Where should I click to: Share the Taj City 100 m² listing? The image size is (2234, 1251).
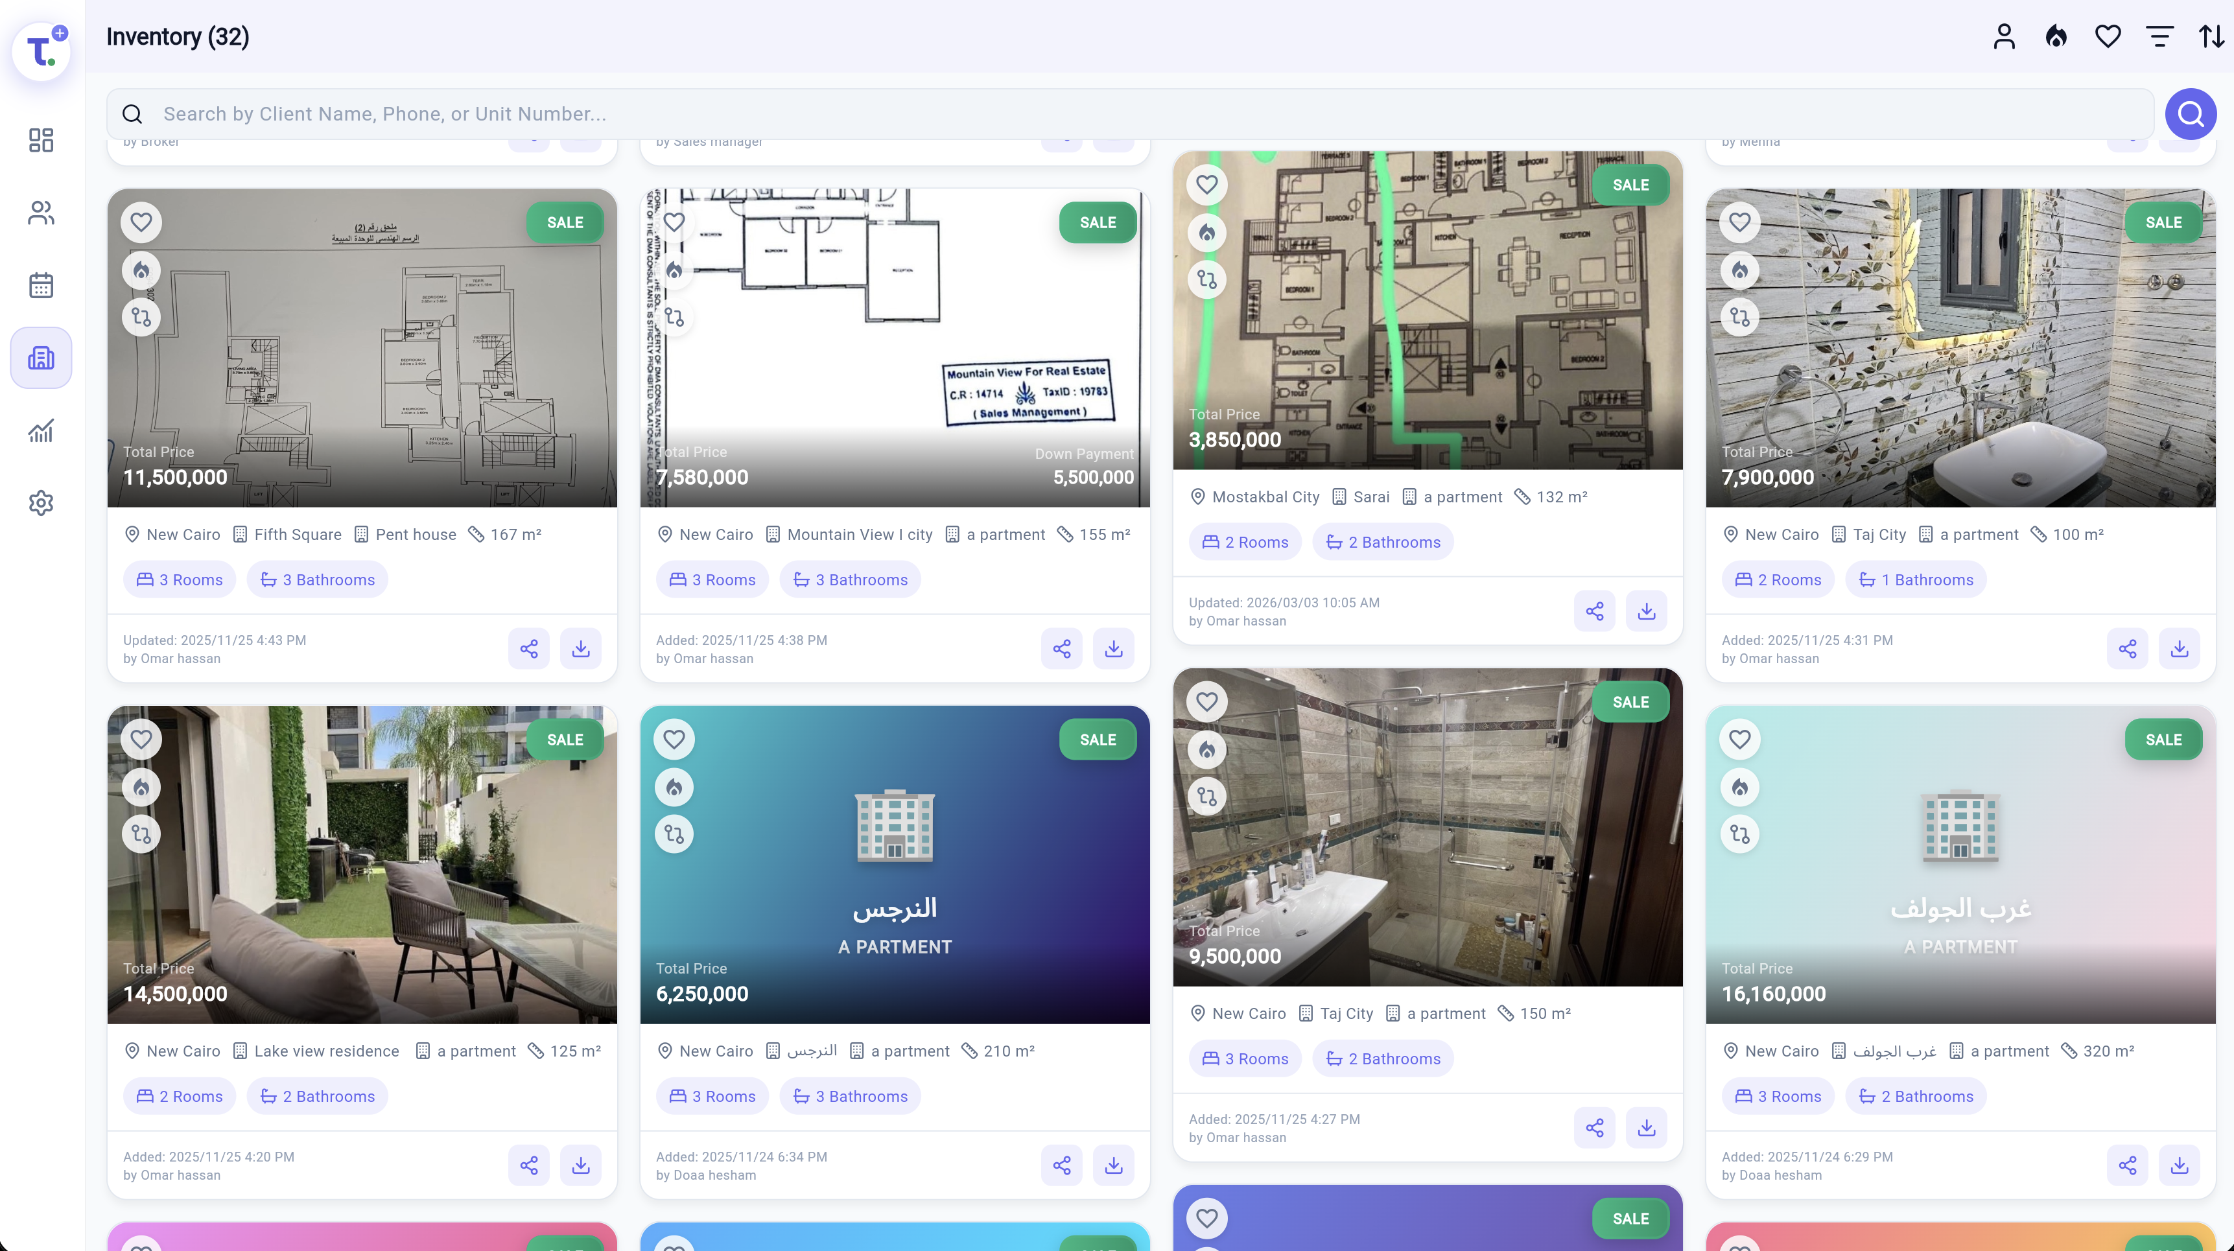click(2128, 648)
